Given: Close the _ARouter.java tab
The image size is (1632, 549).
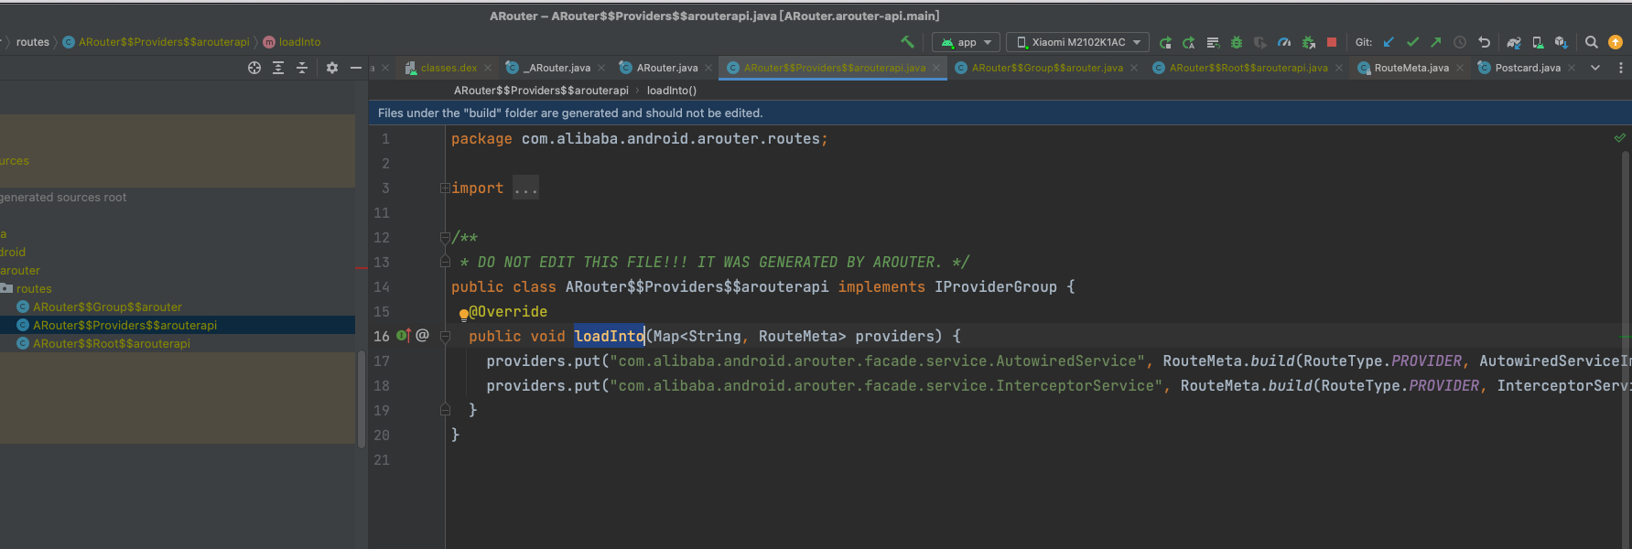Looking at the screenshot, I should tap(601, 68).
